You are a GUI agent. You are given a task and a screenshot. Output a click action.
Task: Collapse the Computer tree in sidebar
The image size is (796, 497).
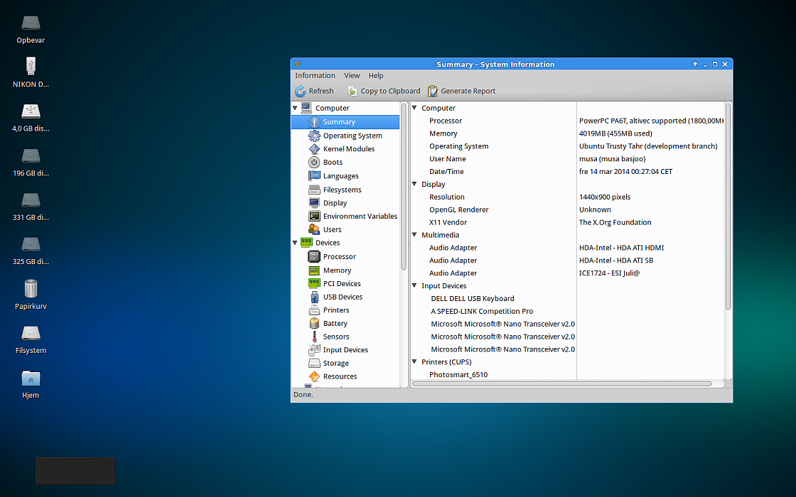pos(295,109)
